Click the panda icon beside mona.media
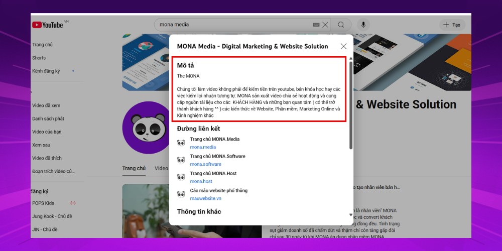This screenshot has width=502, height=251. click(181, 143)
